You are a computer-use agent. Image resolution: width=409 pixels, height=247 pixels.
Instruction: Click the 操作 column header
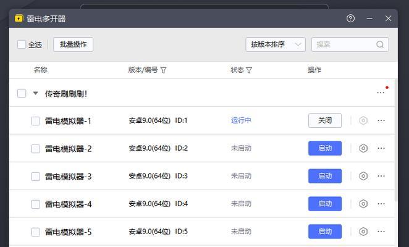[x=314, y=70]
